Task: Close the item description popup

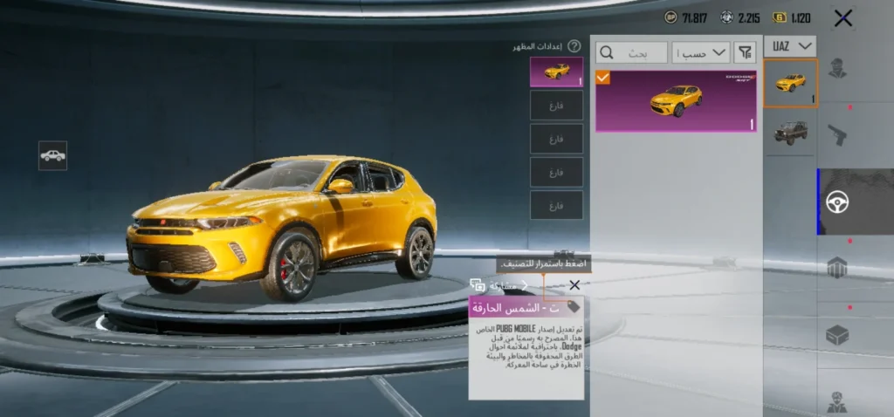Action: [x=574, y=285]
